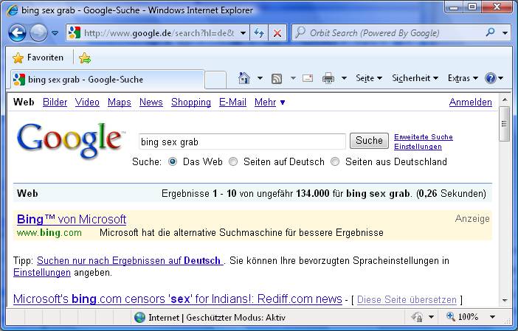Open the Home page icon
Screen dimensions: 518x331
click(244, 78)
